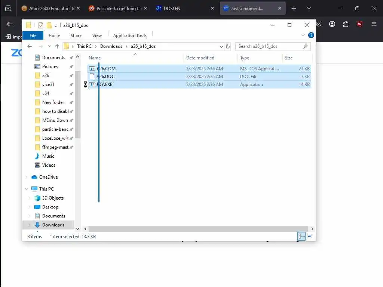Image resolution: width=383 pixels, height=287 pixels.
Task: Open the Music library icon
Action: pos(37,156)
